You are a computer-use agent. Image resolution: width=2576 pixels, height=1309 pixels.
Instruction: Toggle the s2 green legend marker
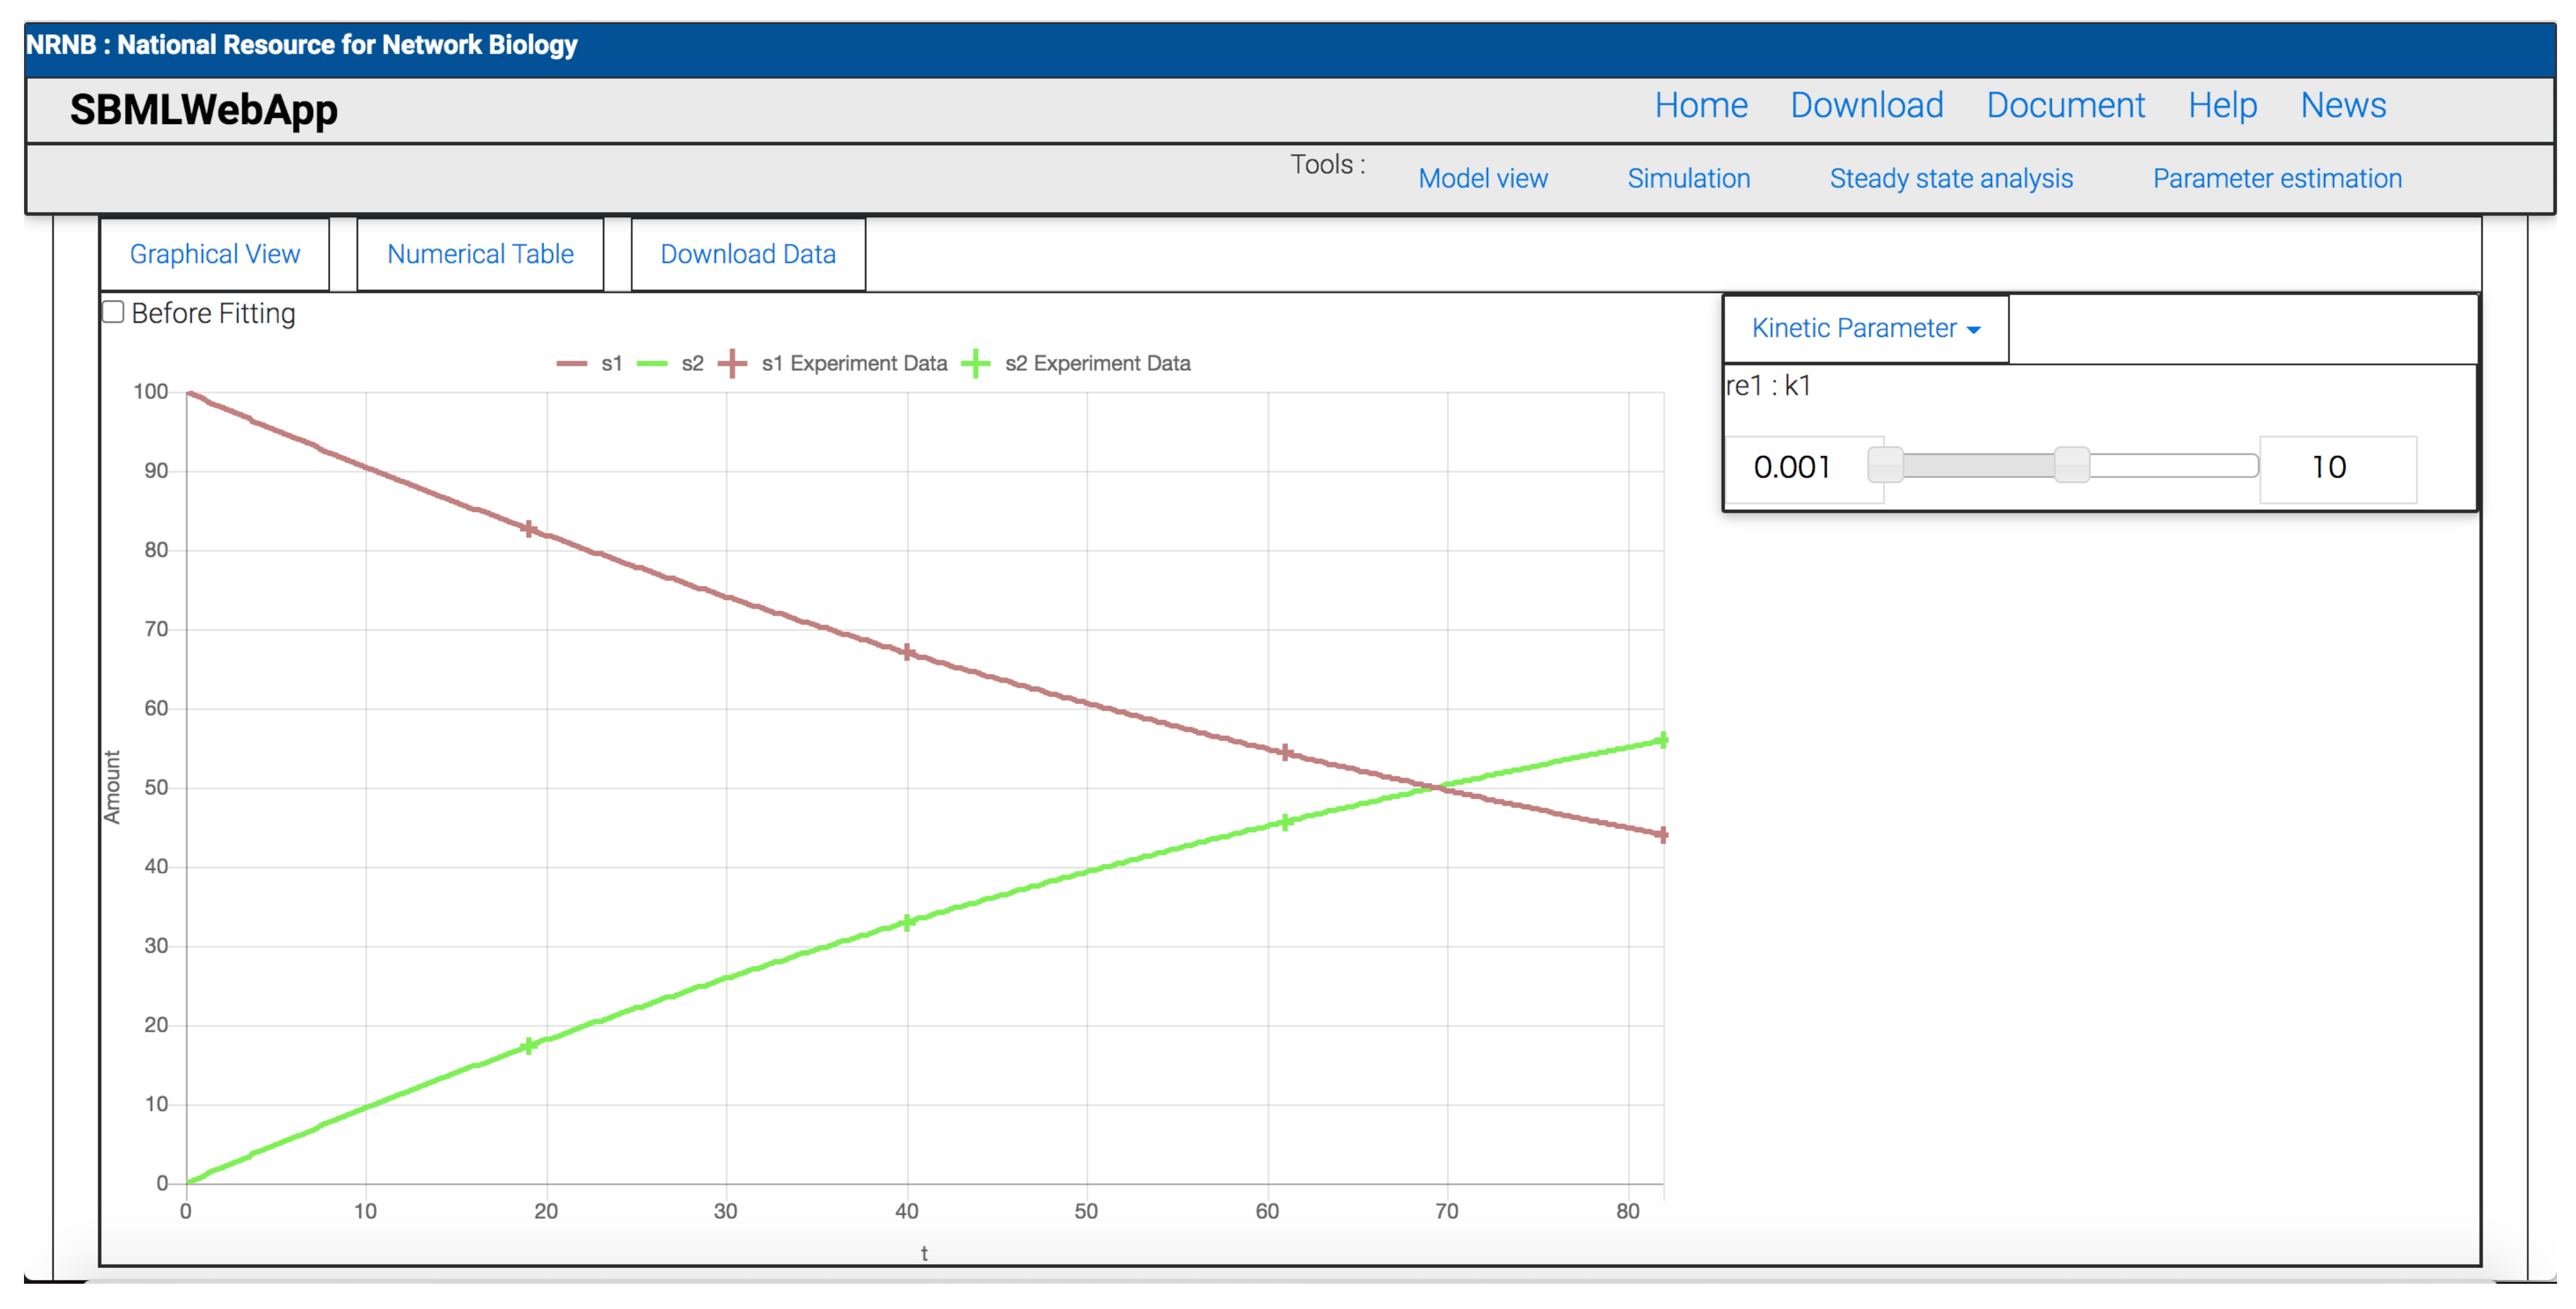click(x=651, y=364)
